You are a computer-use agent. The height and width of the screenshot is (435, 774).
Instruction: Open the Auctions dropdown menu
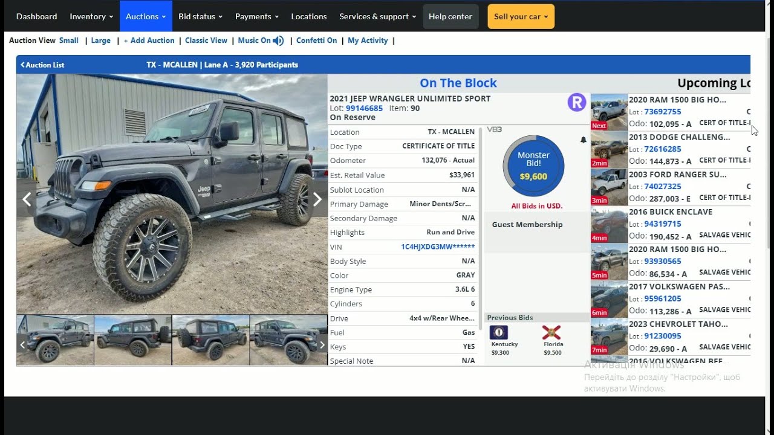point(146,16)
